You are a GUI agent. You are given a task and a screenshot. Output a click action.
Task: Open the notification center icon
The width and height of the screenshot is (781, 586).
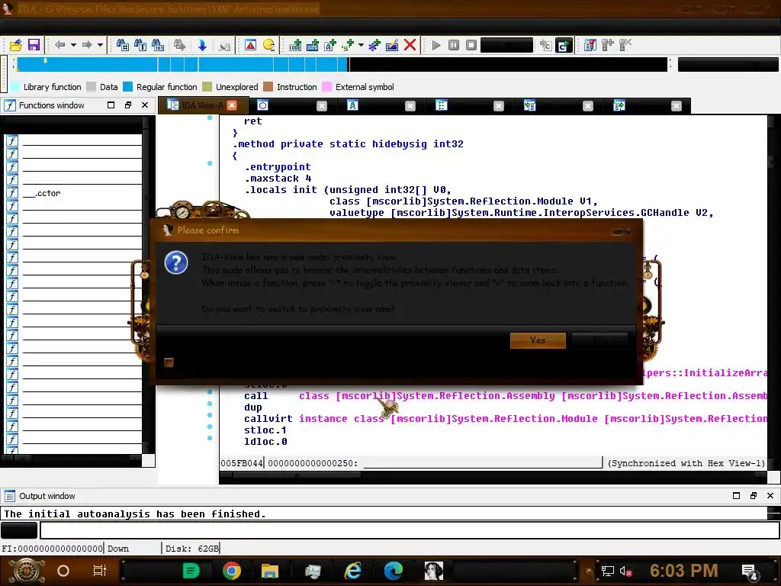[750, 572]
